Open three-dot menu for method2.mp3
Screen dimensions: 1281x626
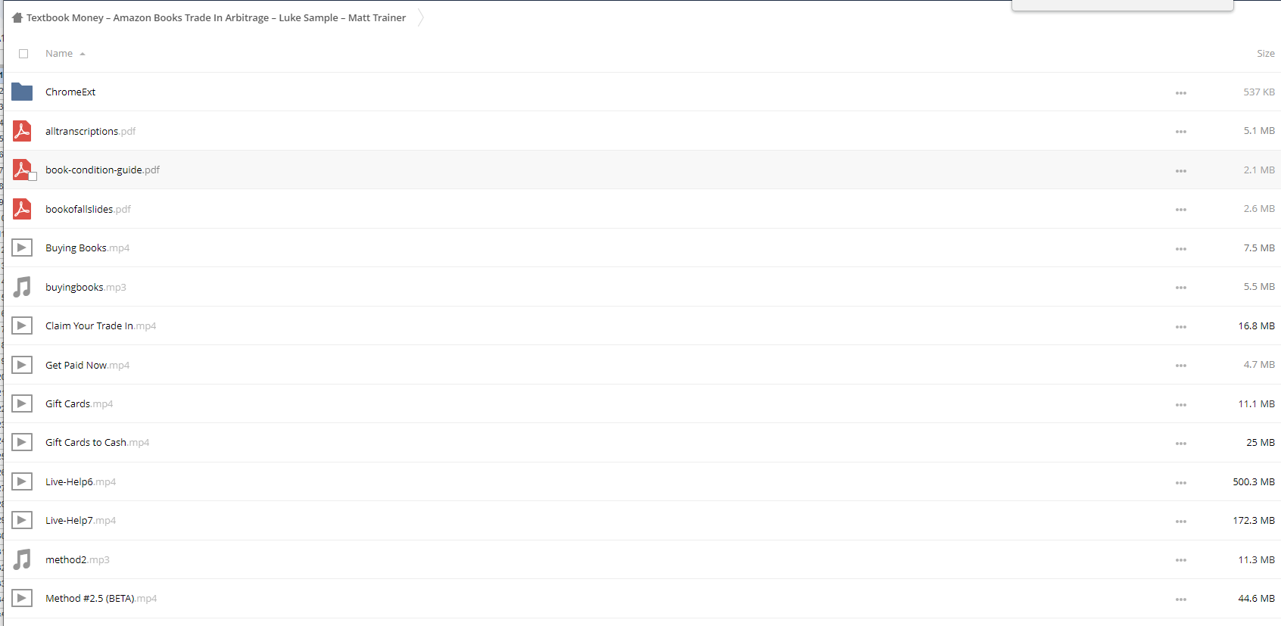point(1180,560)
